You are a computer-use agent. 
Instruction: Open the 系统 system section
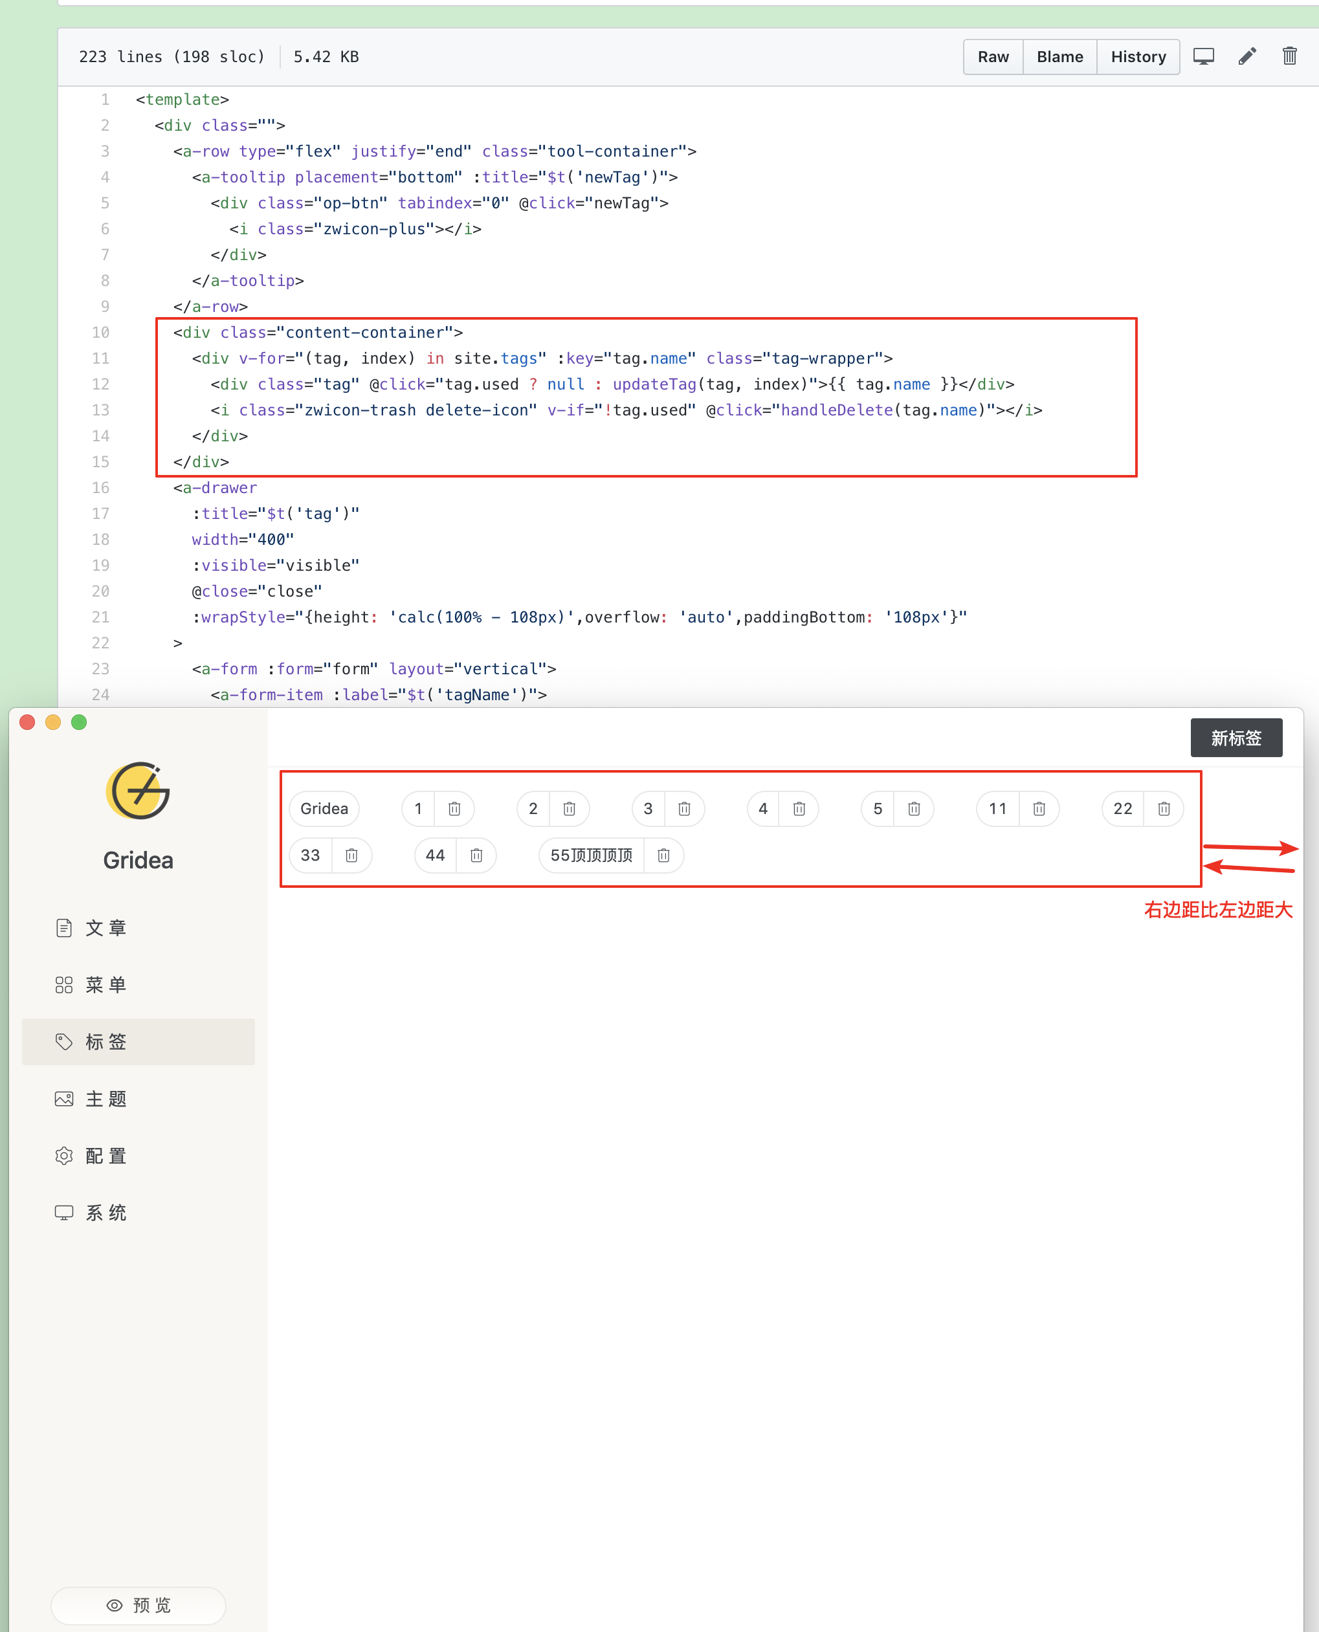139,1213
